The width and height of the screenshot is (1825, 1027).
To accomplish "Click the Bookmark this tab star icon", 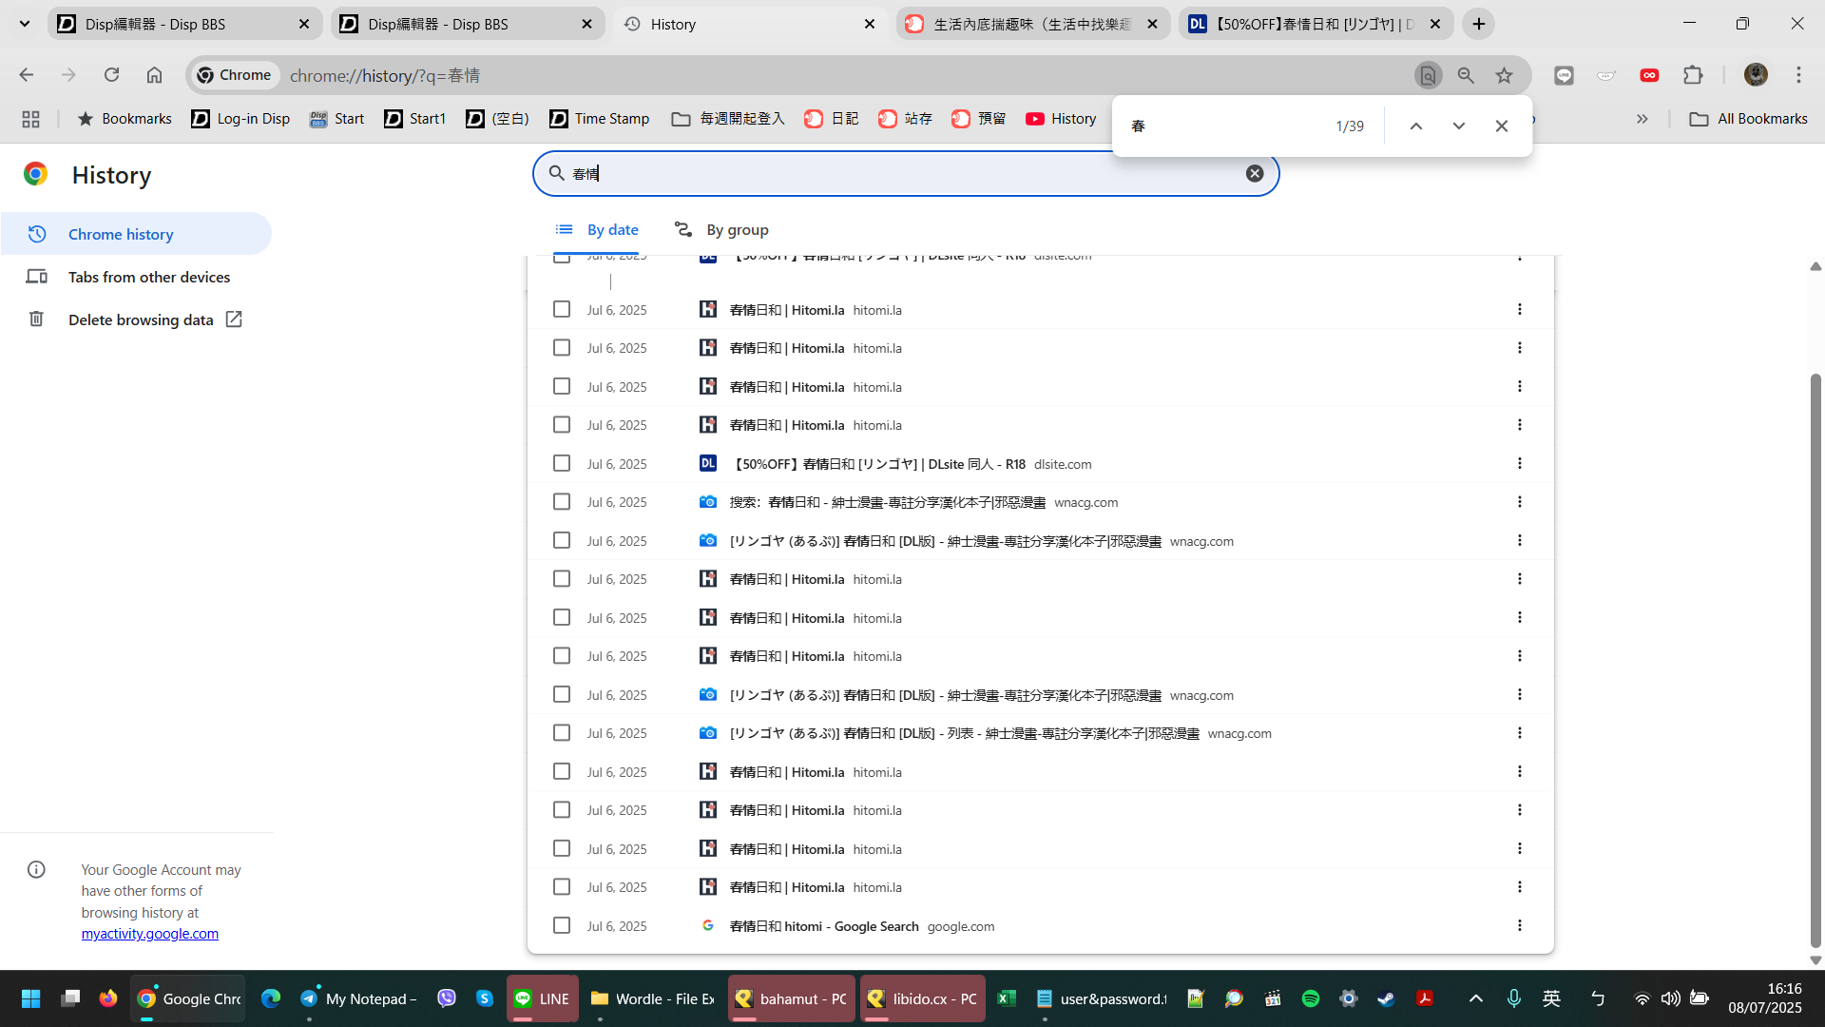I will tap(1504, 75).
